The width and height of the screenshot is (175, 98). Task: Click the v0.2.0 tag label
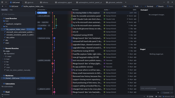coord(40,29)
